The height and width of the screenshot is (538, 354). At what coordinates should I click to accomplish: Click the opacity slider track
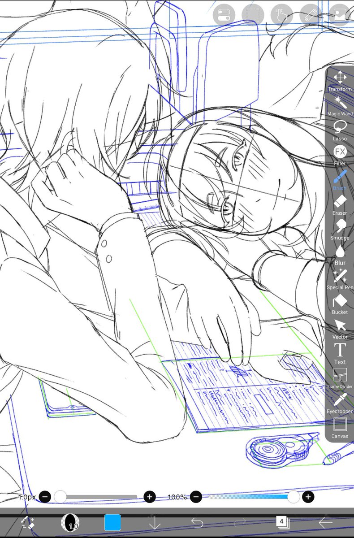[252, 497]
